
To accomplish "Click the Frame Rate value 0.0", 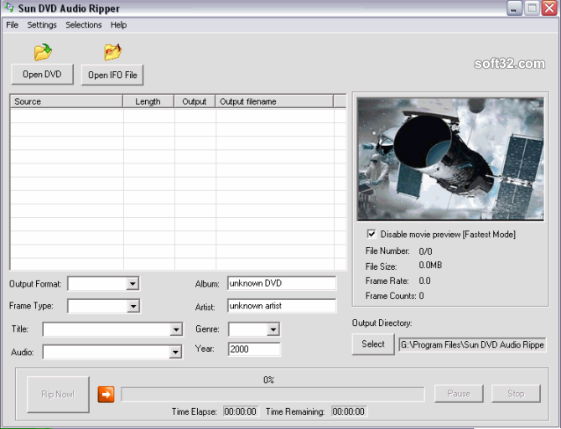I will (424, 281).
